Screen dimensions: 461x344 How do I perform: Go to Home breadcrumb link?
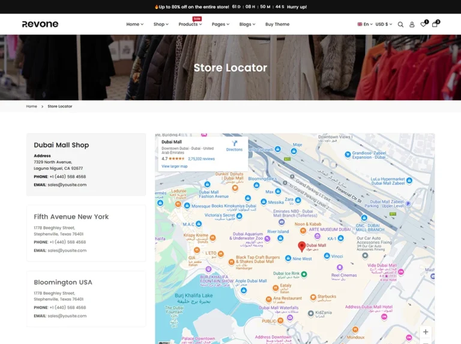(31, 106)
